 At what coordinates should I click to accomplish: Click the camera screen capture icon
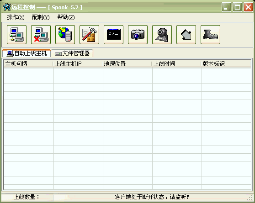tap(138, 35)
